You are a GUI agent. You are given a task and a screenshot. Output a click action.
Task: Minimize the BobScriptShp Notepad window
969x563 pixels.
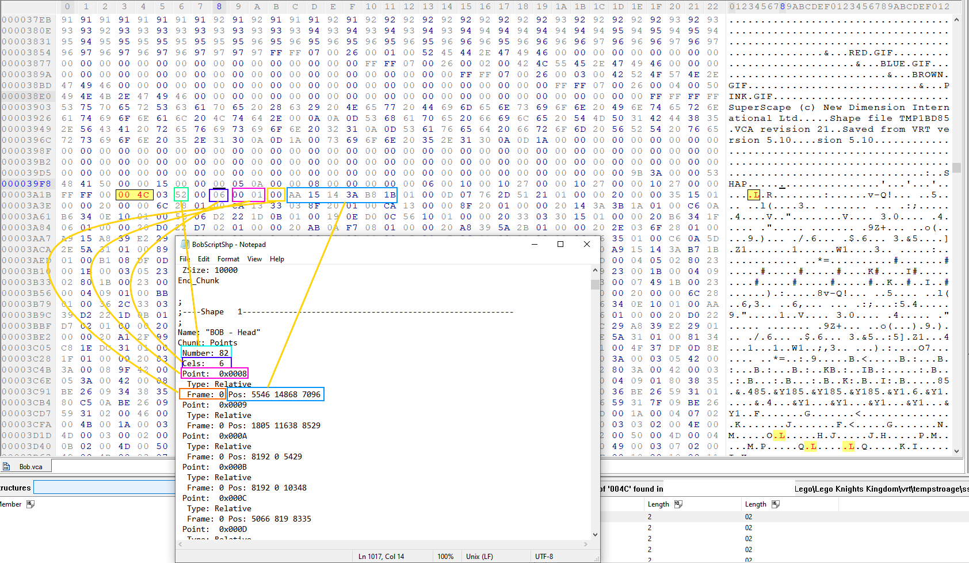(x=534, y=244)
